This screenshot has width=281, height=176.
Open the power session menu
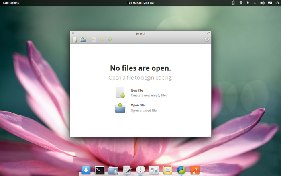[x=277, y=3]
